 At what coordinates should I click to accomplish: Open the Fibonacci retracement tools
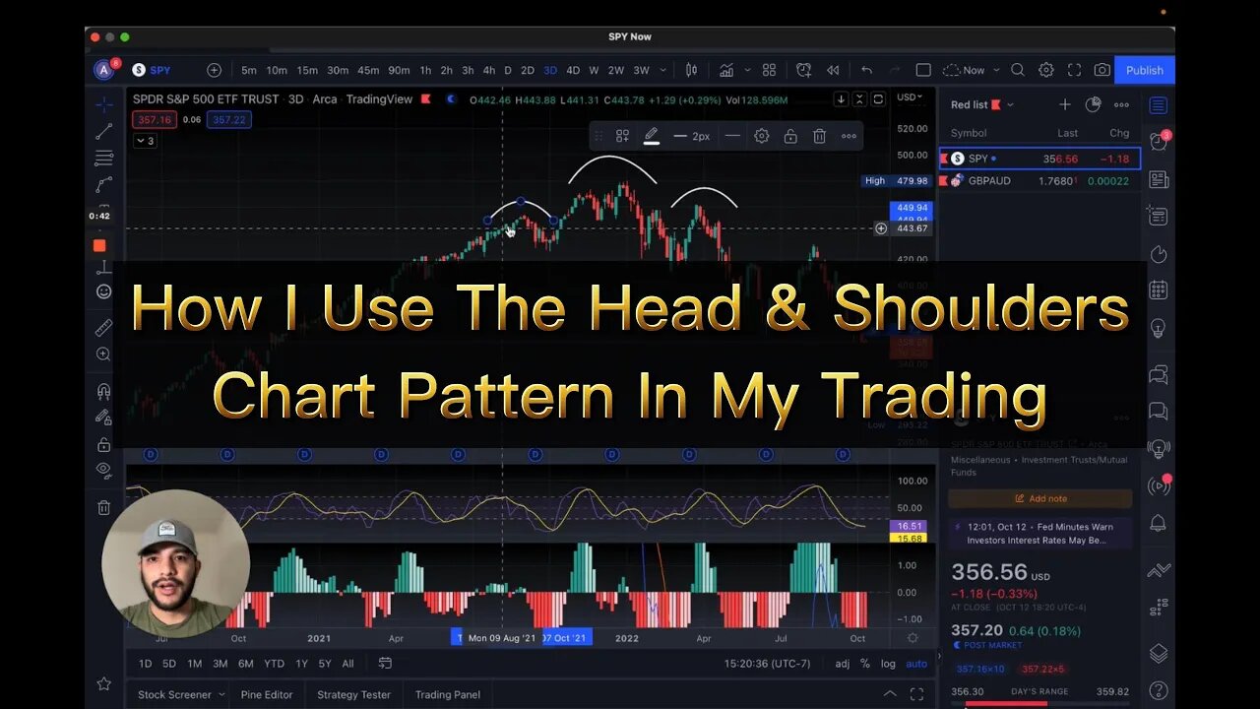click(103, 158)
